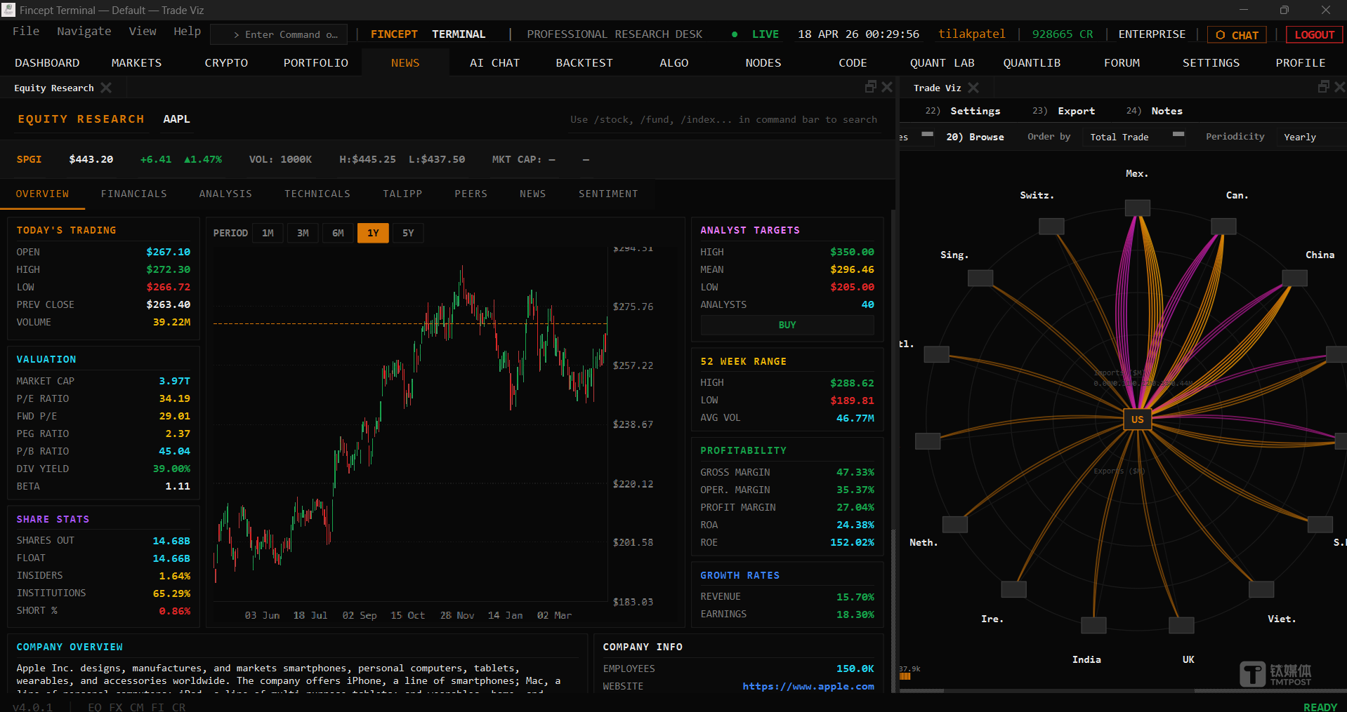Select the India node square
The image size is (1347, 712).
1093,624
